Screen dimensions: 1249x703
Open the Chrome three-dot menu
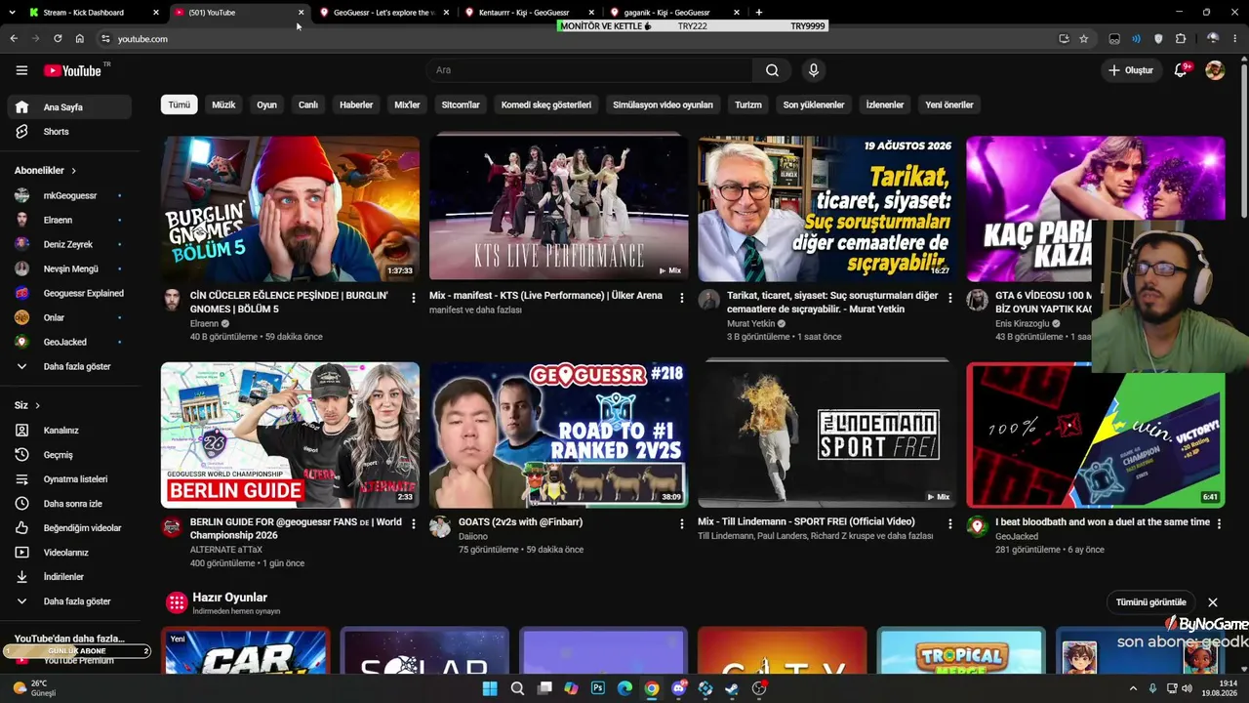coord(1234,39)
